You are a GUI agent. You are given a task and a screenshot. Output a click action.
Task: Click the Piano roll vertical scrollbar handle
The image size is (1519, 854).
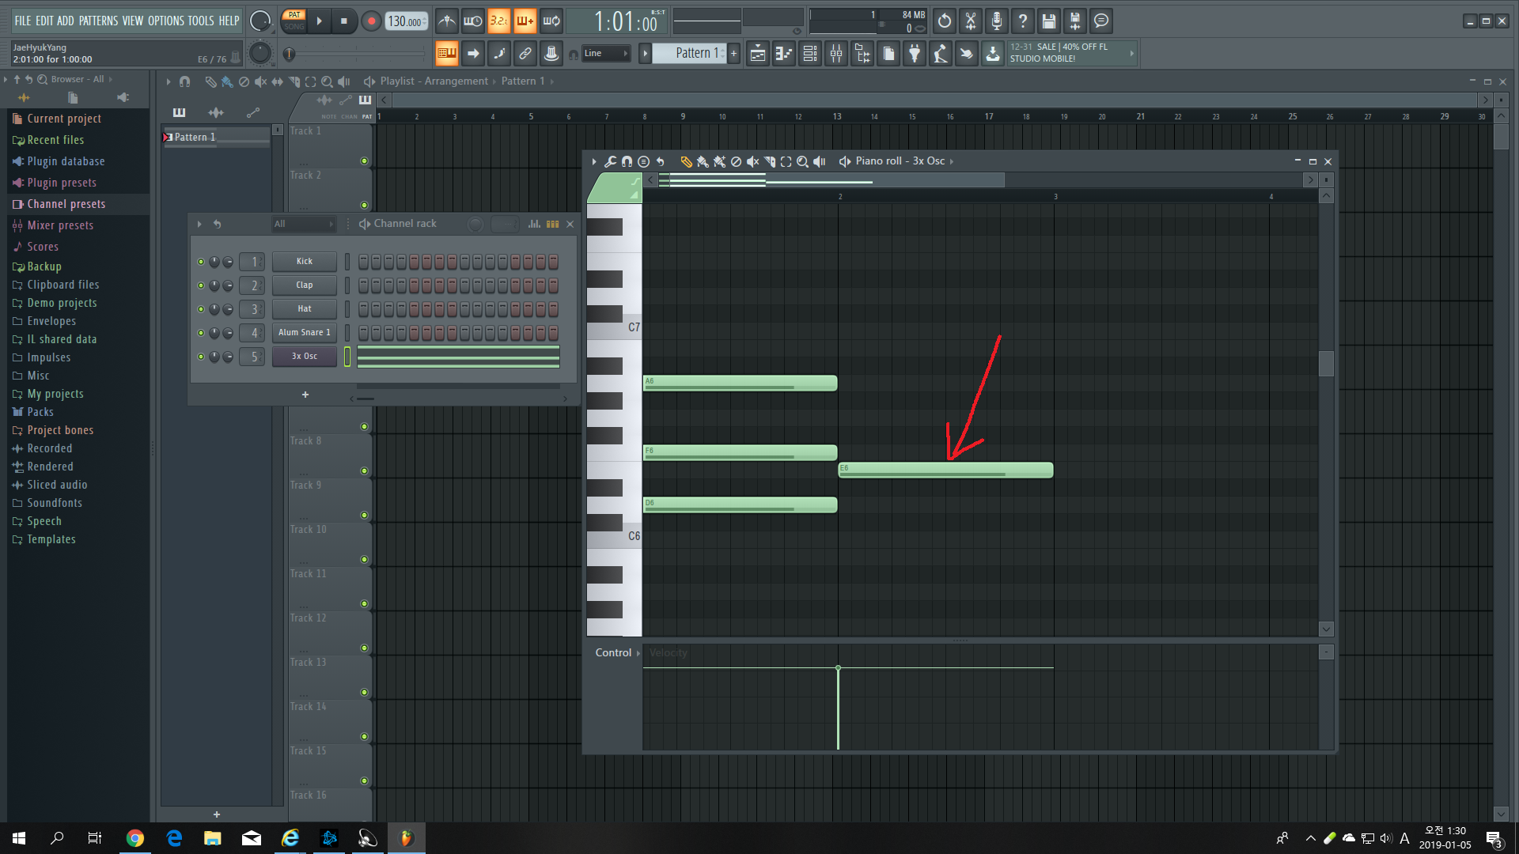(x=1327, y=364)
